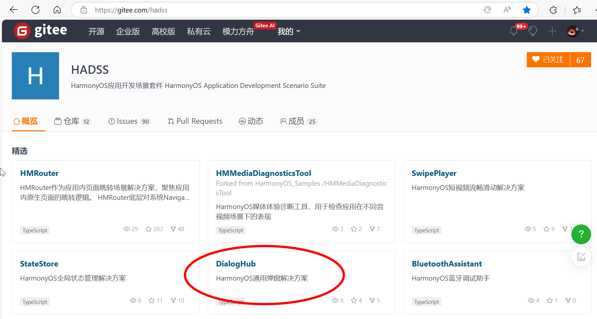Click the watch eye icon on DialogHub
Image resolution: width=597 pixels, height=319 pixels.
coord(335,300)
